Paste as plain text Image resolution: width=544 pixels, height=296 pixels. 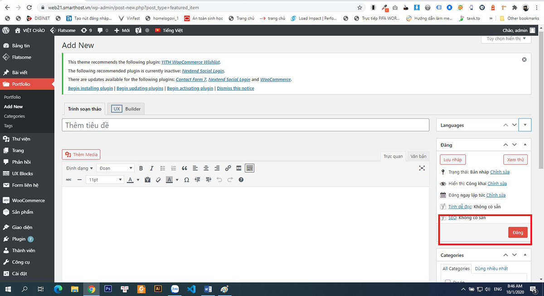click(x=147, y=180)
